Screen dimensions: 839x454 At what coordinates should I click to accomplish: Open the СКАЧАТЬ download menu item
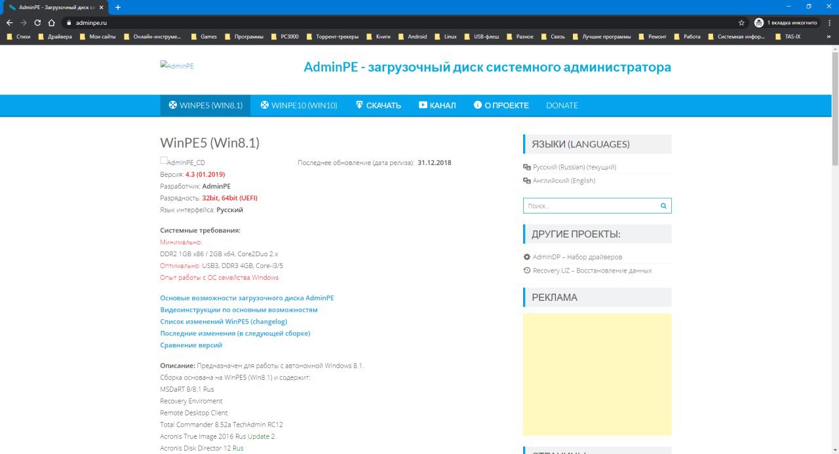(x=378, y=105)
